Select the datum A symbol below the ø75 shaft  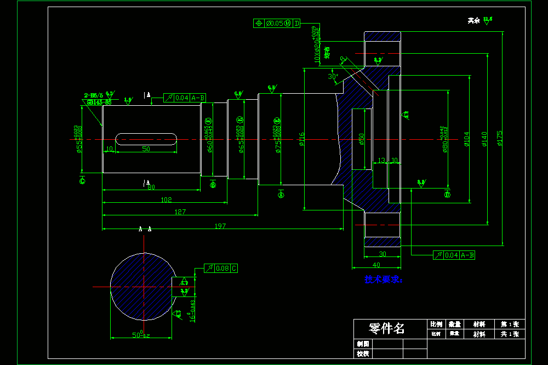[x=281, y=195]
